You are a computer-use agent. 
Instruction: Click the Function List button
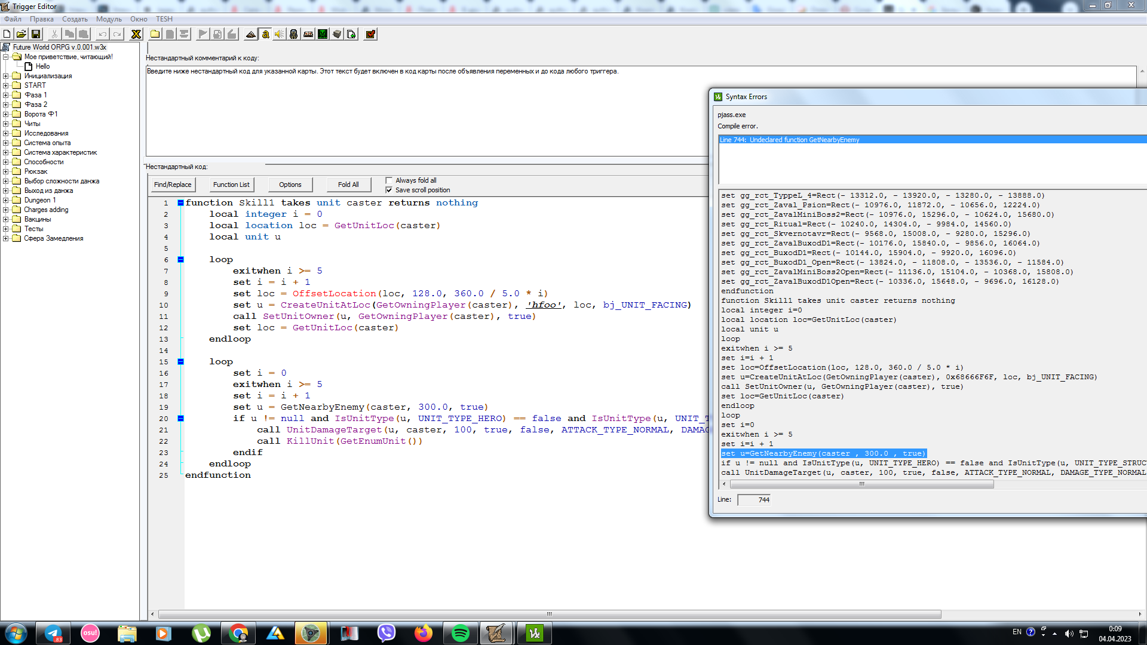(x=231, y=185)
